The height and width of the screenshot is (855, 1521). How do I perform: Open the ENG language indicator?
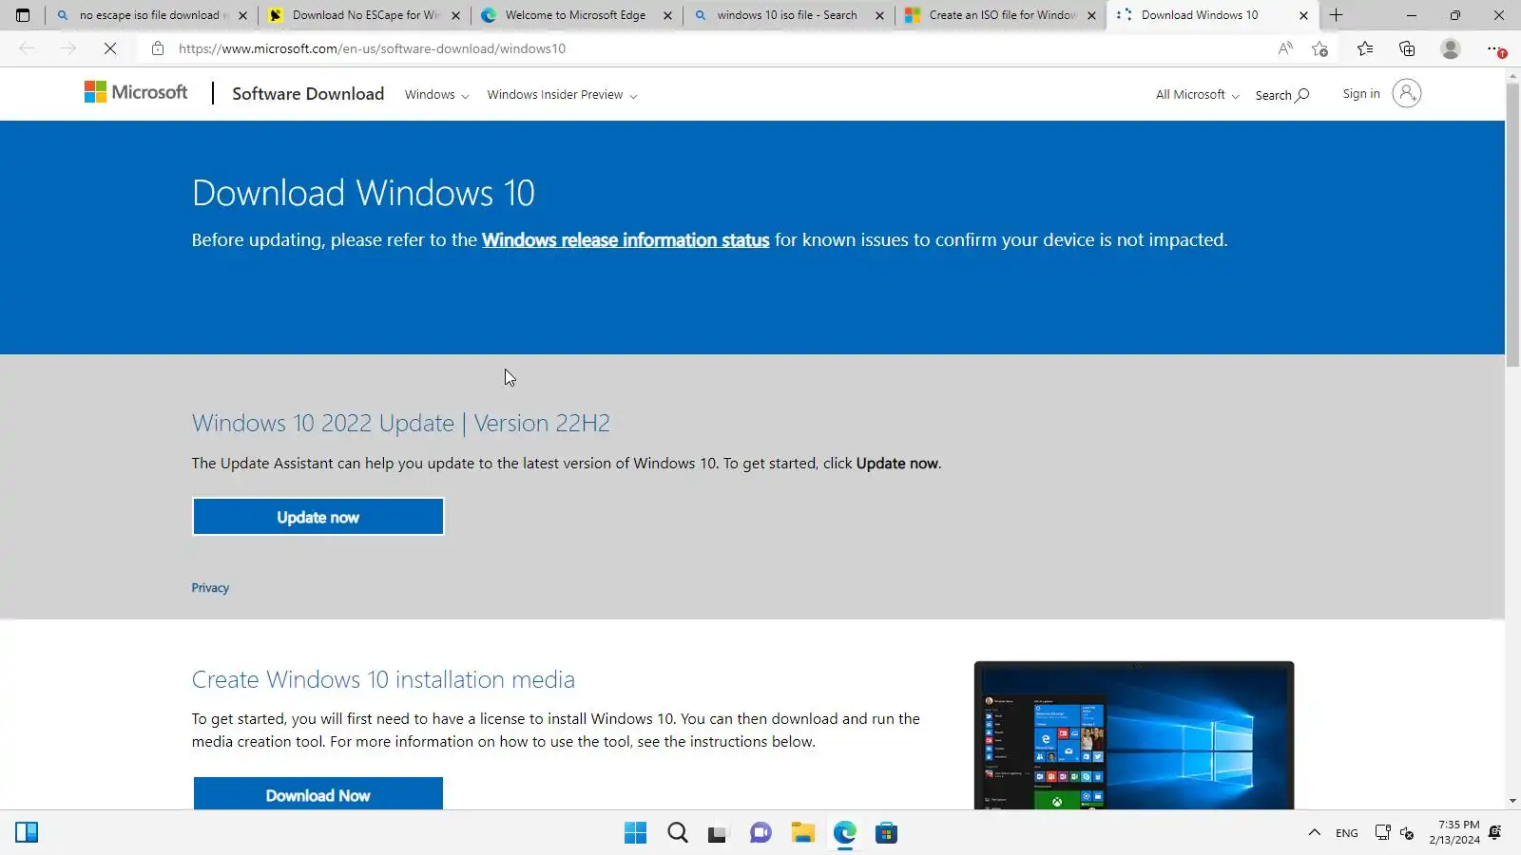(1347, 833)
